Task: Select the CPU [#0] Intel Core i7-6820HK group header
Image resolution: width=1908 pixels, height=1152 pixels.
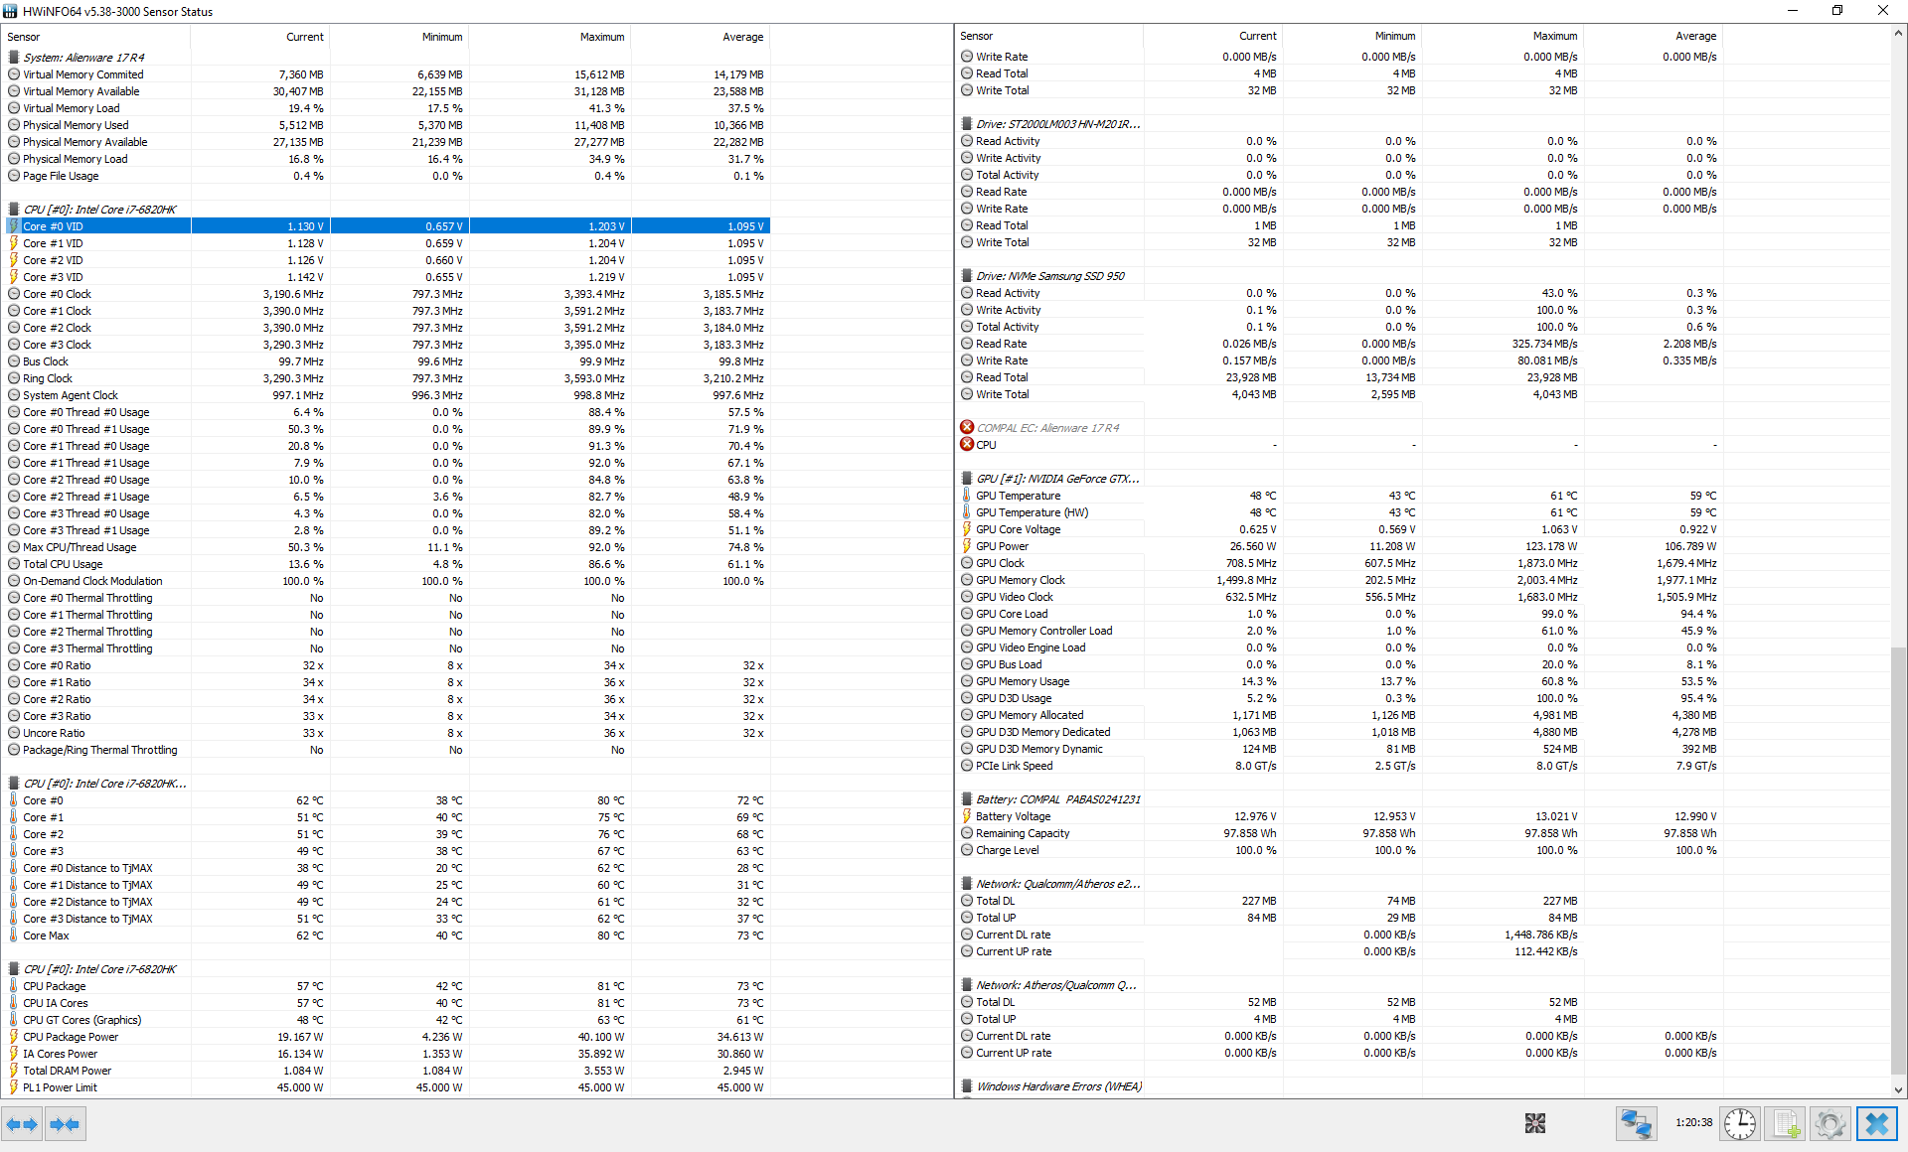Action: click(x=99, y=210)
